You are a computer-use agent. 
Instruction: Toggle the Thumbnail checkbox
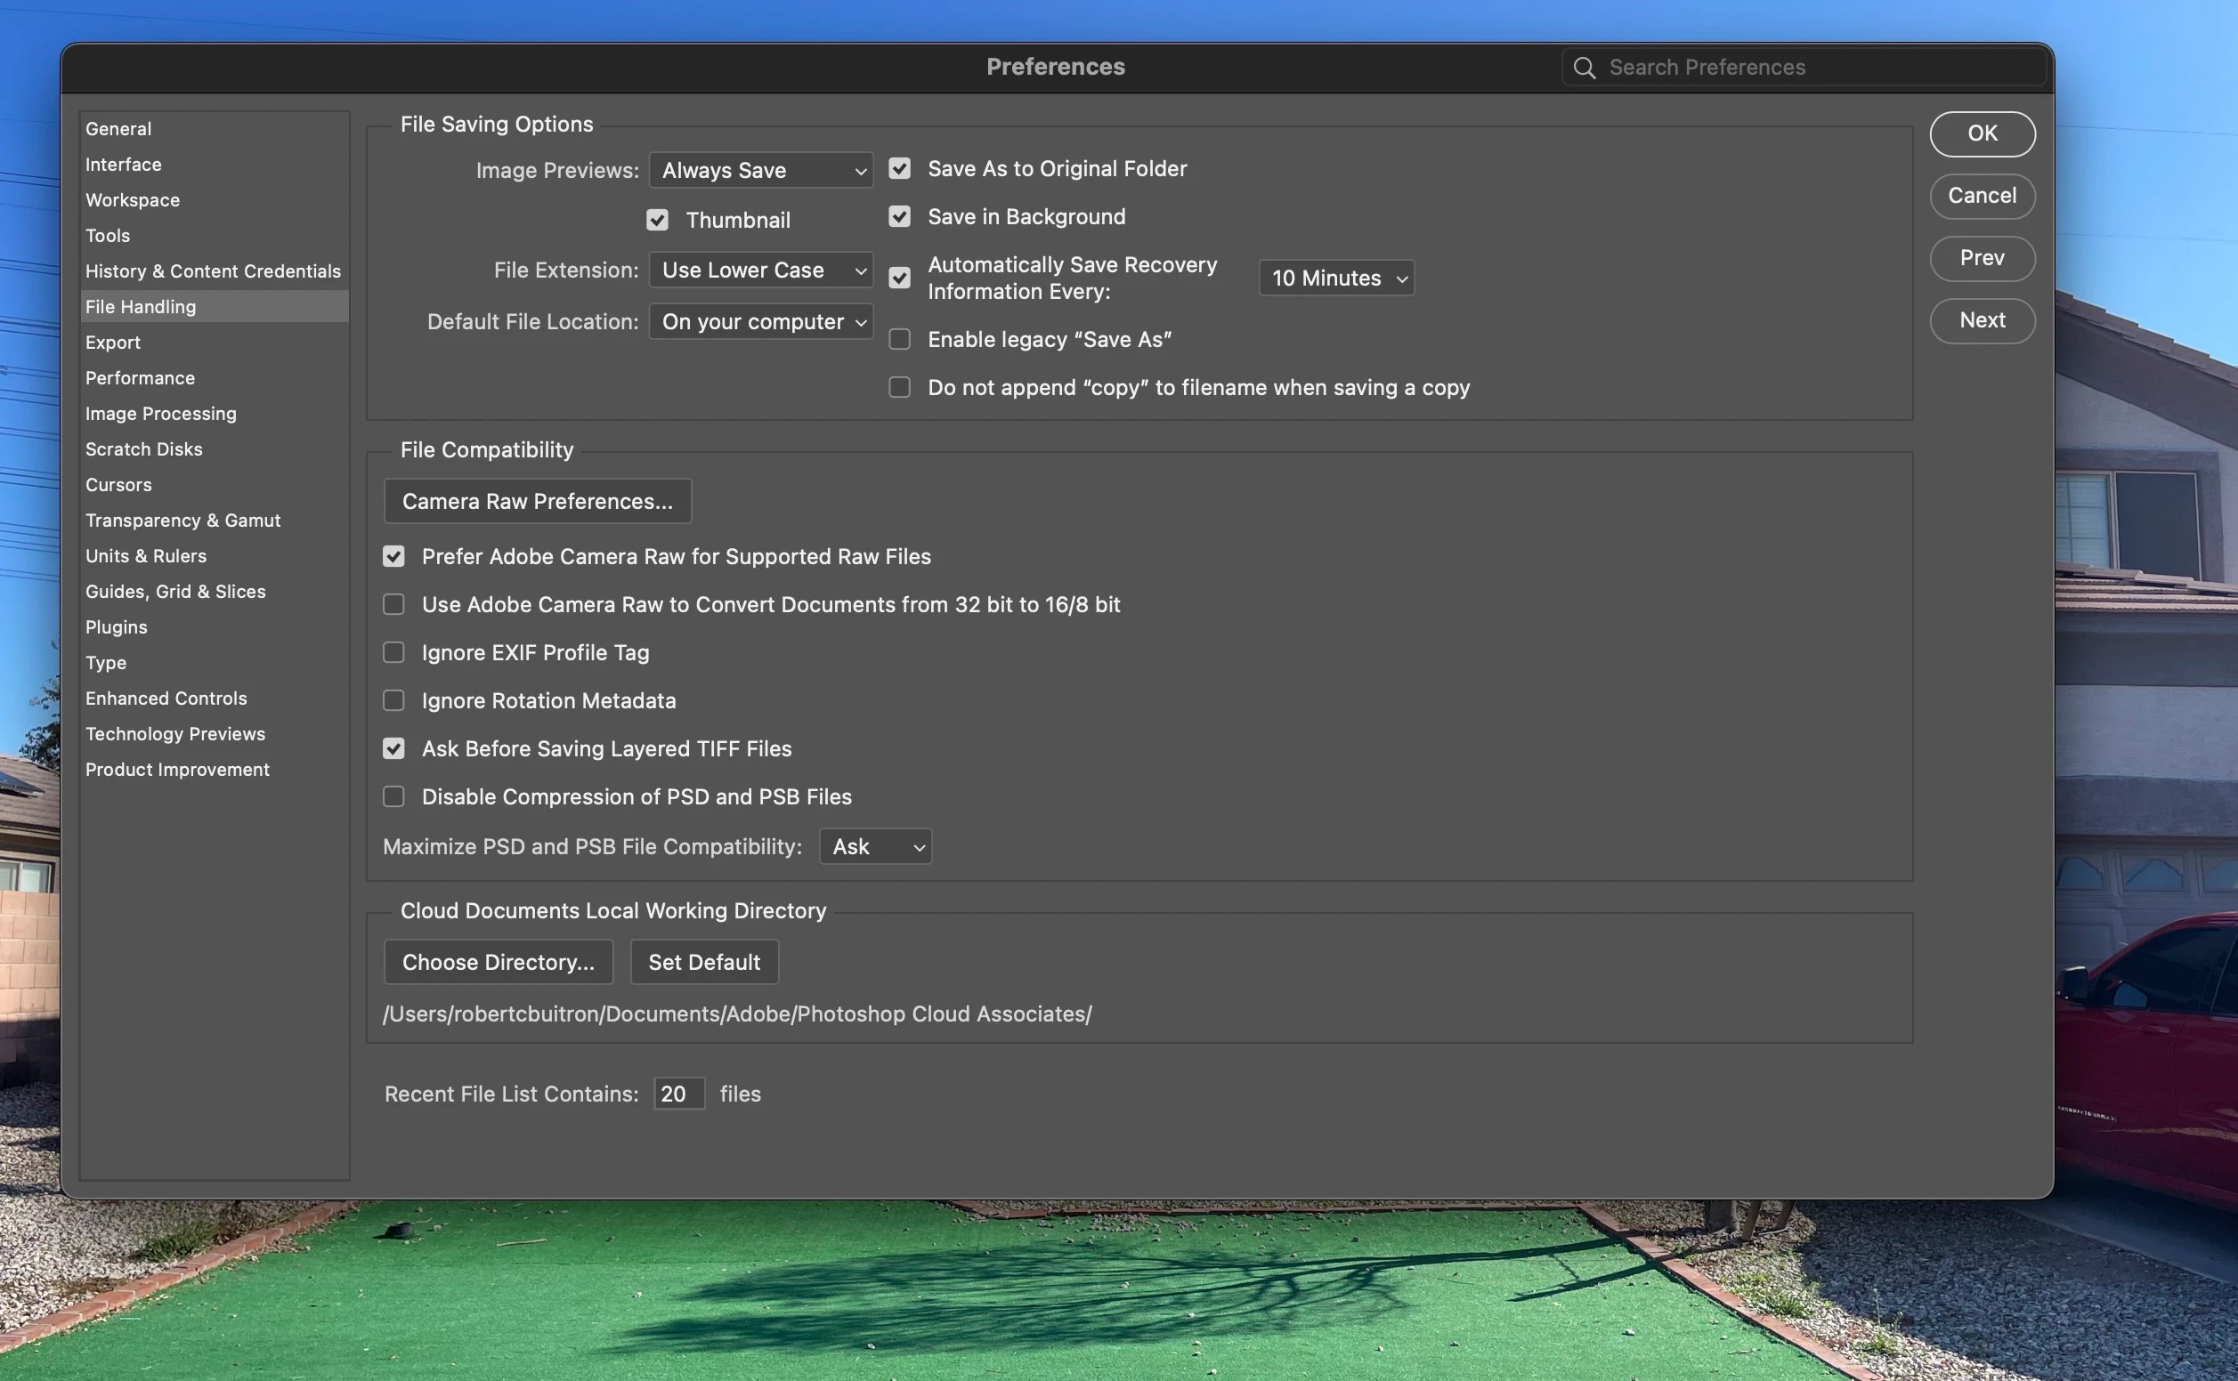(x=657, y=220)
